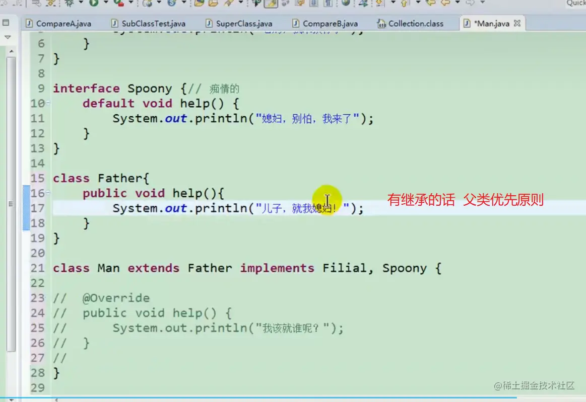Click the string "媳妇，别怕，我来了"
Screen dimensions: 586x402
click(306, 119)
